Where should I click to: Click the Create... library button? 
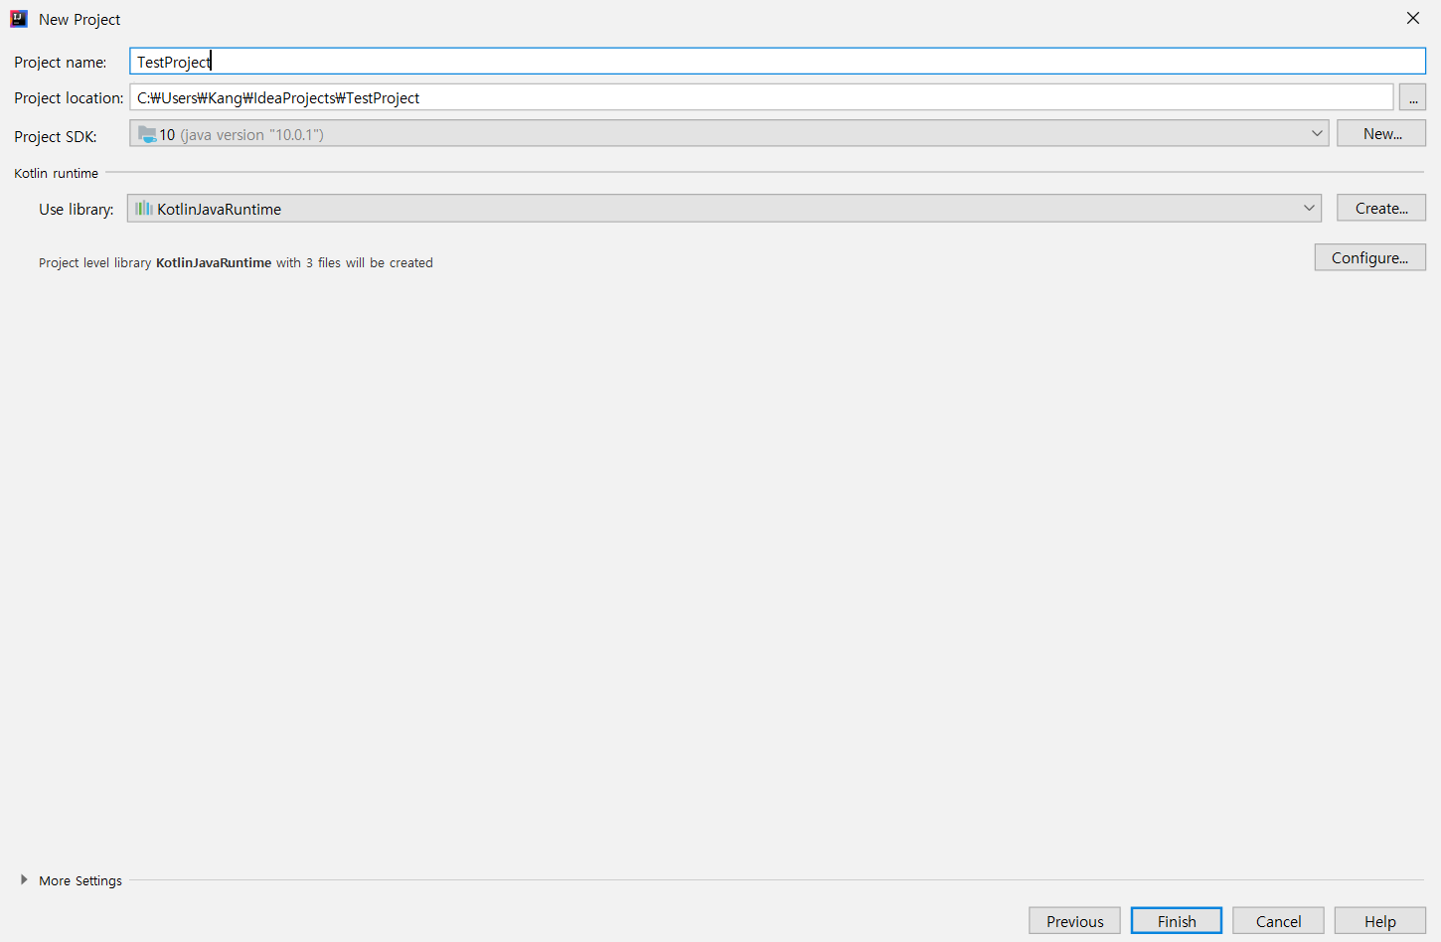1381,209
